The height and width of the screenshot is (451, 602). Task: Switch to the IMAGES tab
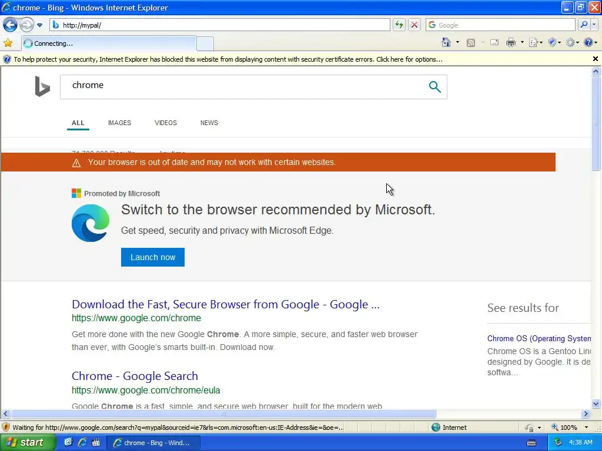pyautogui.click(x=119, y=123)
